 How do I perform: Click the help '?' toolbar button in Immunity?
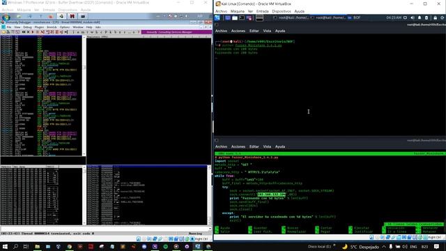(x=138, y=32)
